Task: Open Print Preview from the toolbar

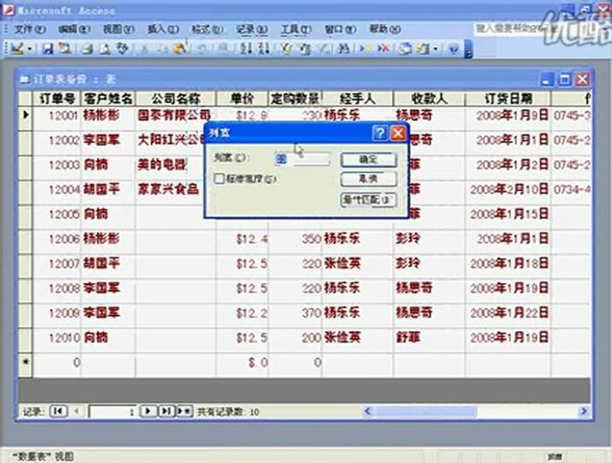Action: coord(104,49)
